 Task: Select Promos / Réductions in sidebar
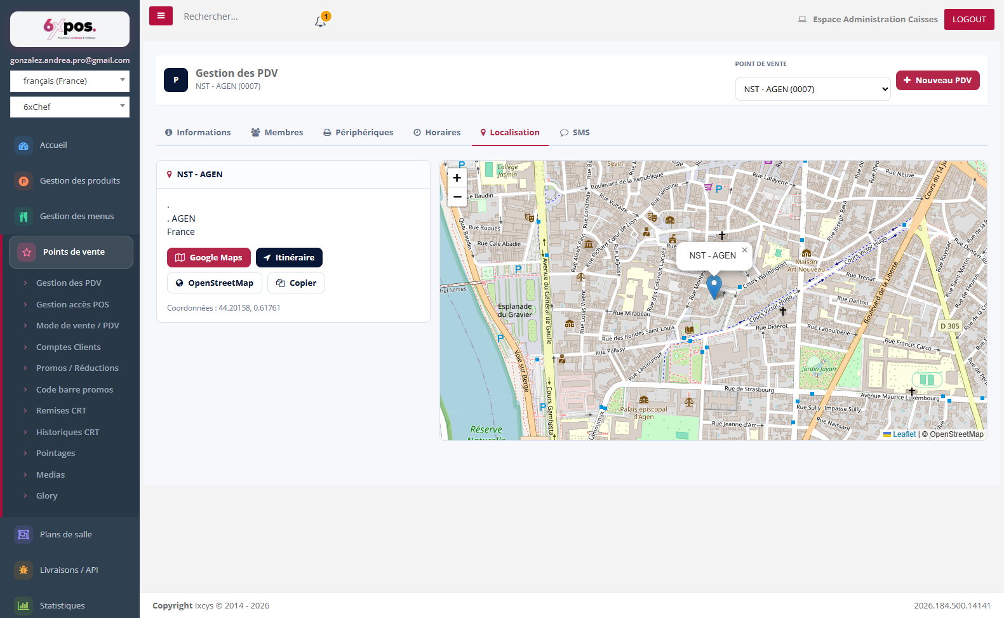click(77, 368)
